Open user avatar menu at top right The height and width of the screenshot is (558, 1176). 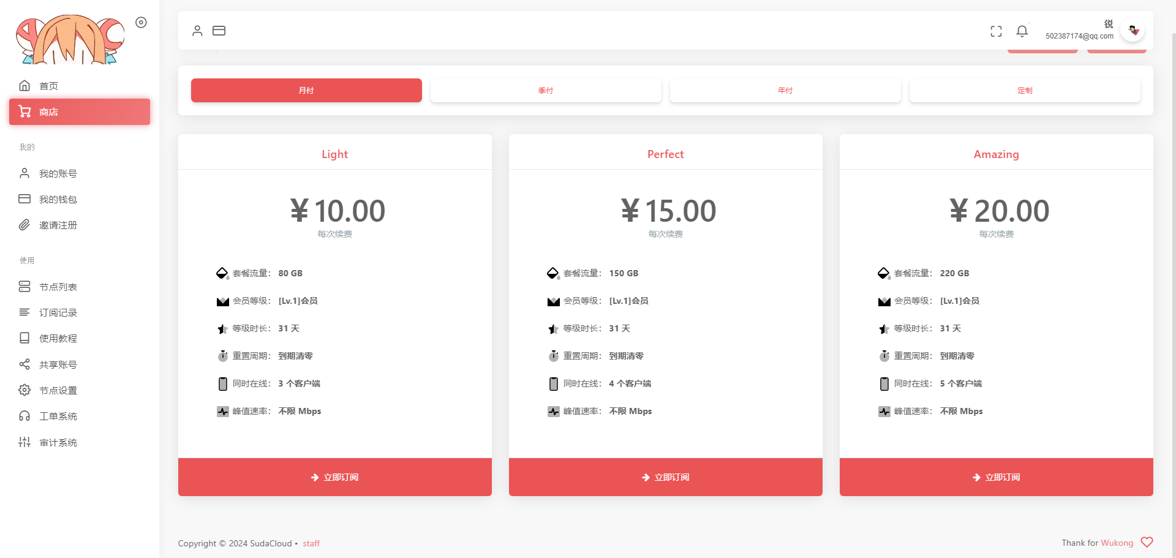coord(1133,30)
